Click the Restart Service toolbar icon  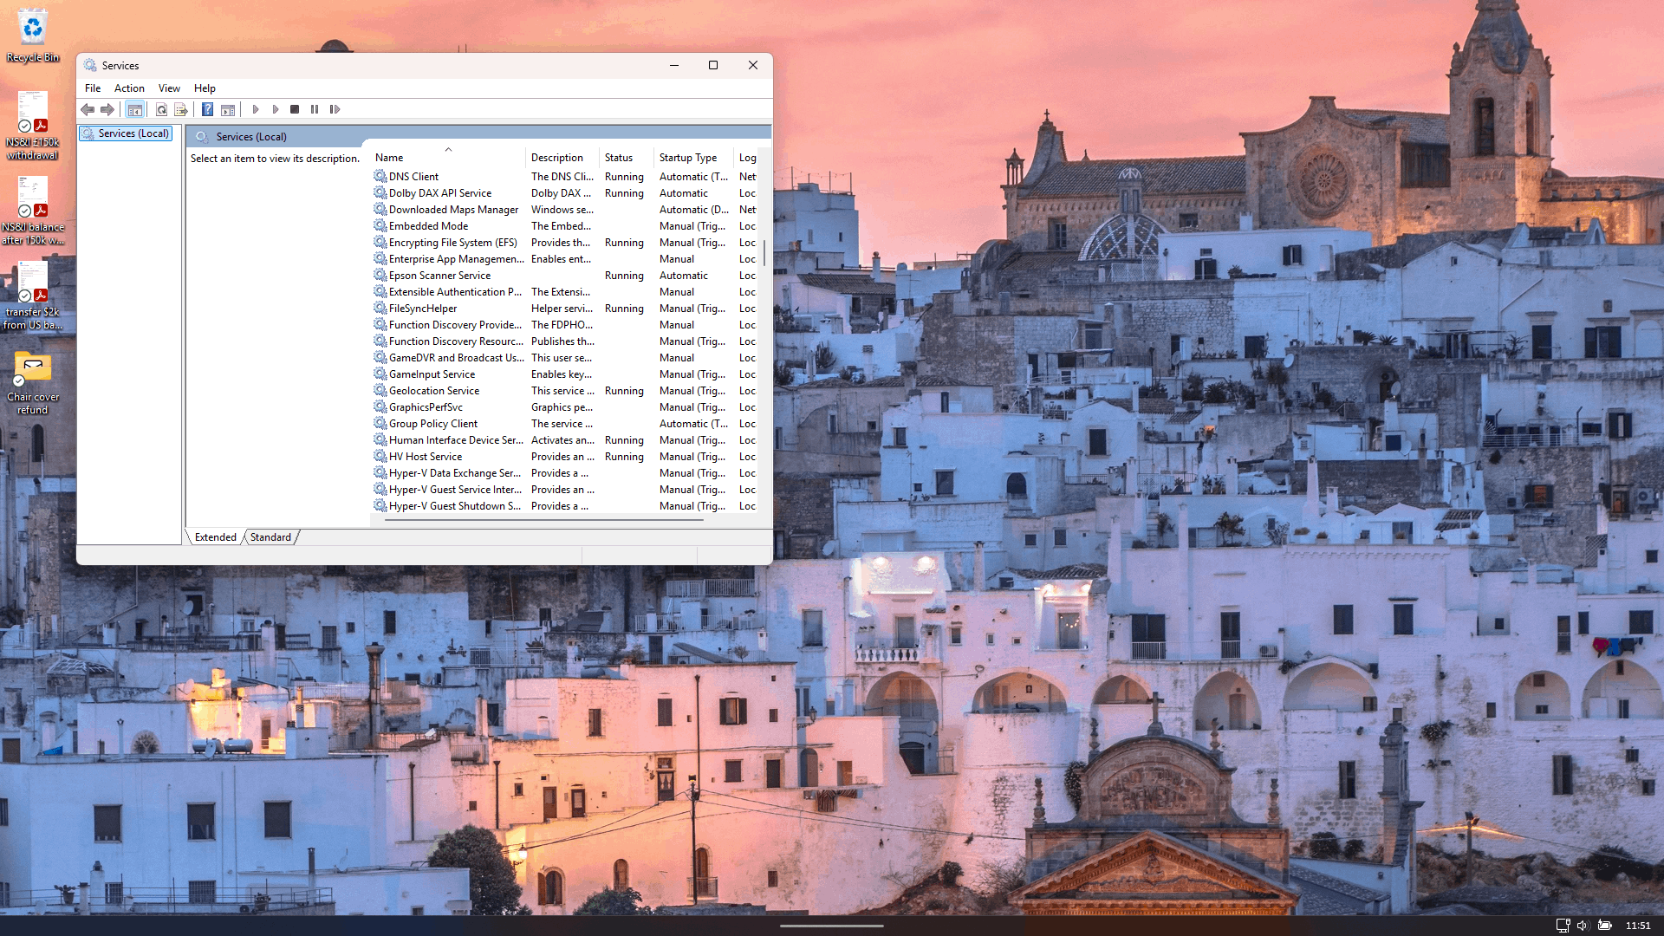(x=335, y=109)
